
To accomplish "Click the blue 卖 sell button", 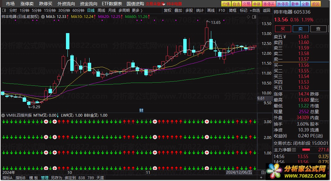I will (301, 29).
